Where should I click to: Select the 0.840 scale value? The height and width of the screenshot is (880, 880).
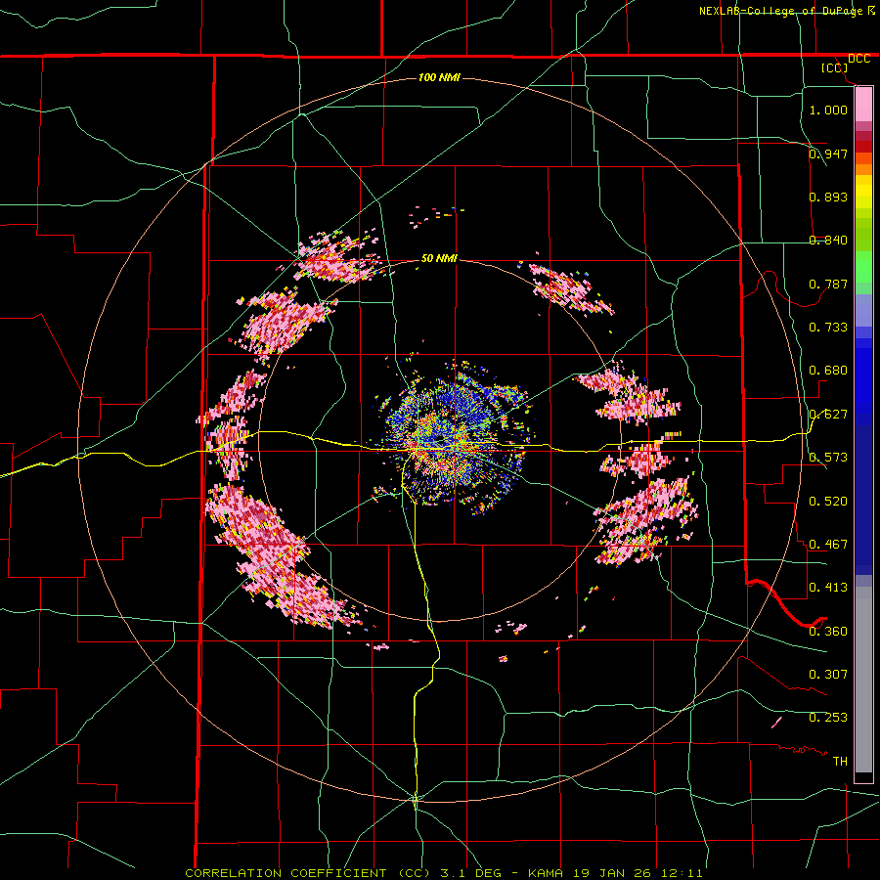click(x=828, y=241)
